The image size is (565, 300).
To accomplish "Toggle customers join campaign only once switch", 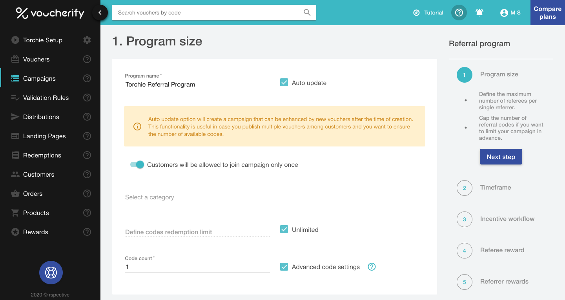I will pyautogui.click(x=137, y=165).
